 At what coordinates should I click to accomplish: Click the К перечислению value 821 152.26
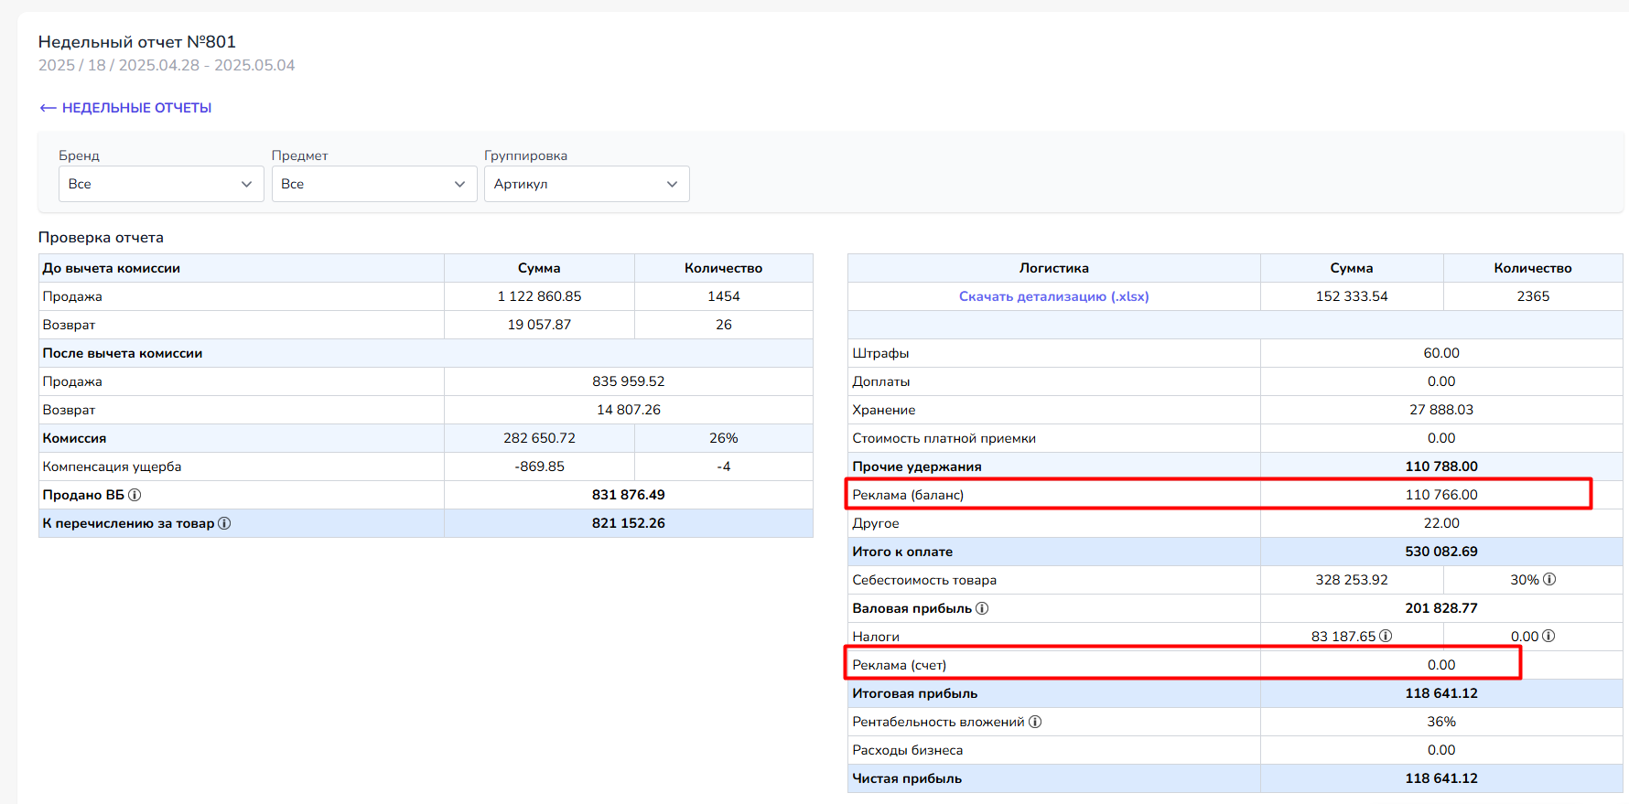pyautogui.click(x=629, y=523)
